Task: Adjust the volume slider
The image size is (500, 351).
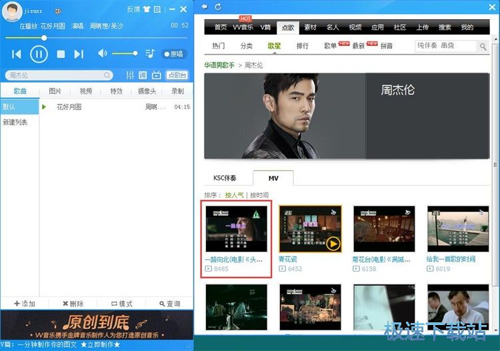Action: tap(125, 53)
